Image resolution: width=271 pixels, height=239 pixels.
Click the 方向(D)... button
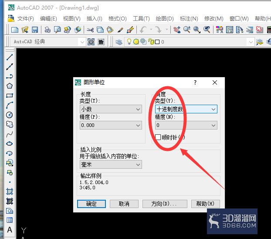pyautogui.click(x=165, y=204)
